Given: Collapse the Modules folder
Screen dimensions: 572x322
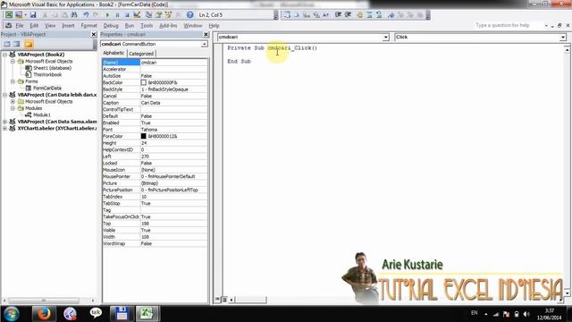Looking at the screenshot, I should (13, 108).
